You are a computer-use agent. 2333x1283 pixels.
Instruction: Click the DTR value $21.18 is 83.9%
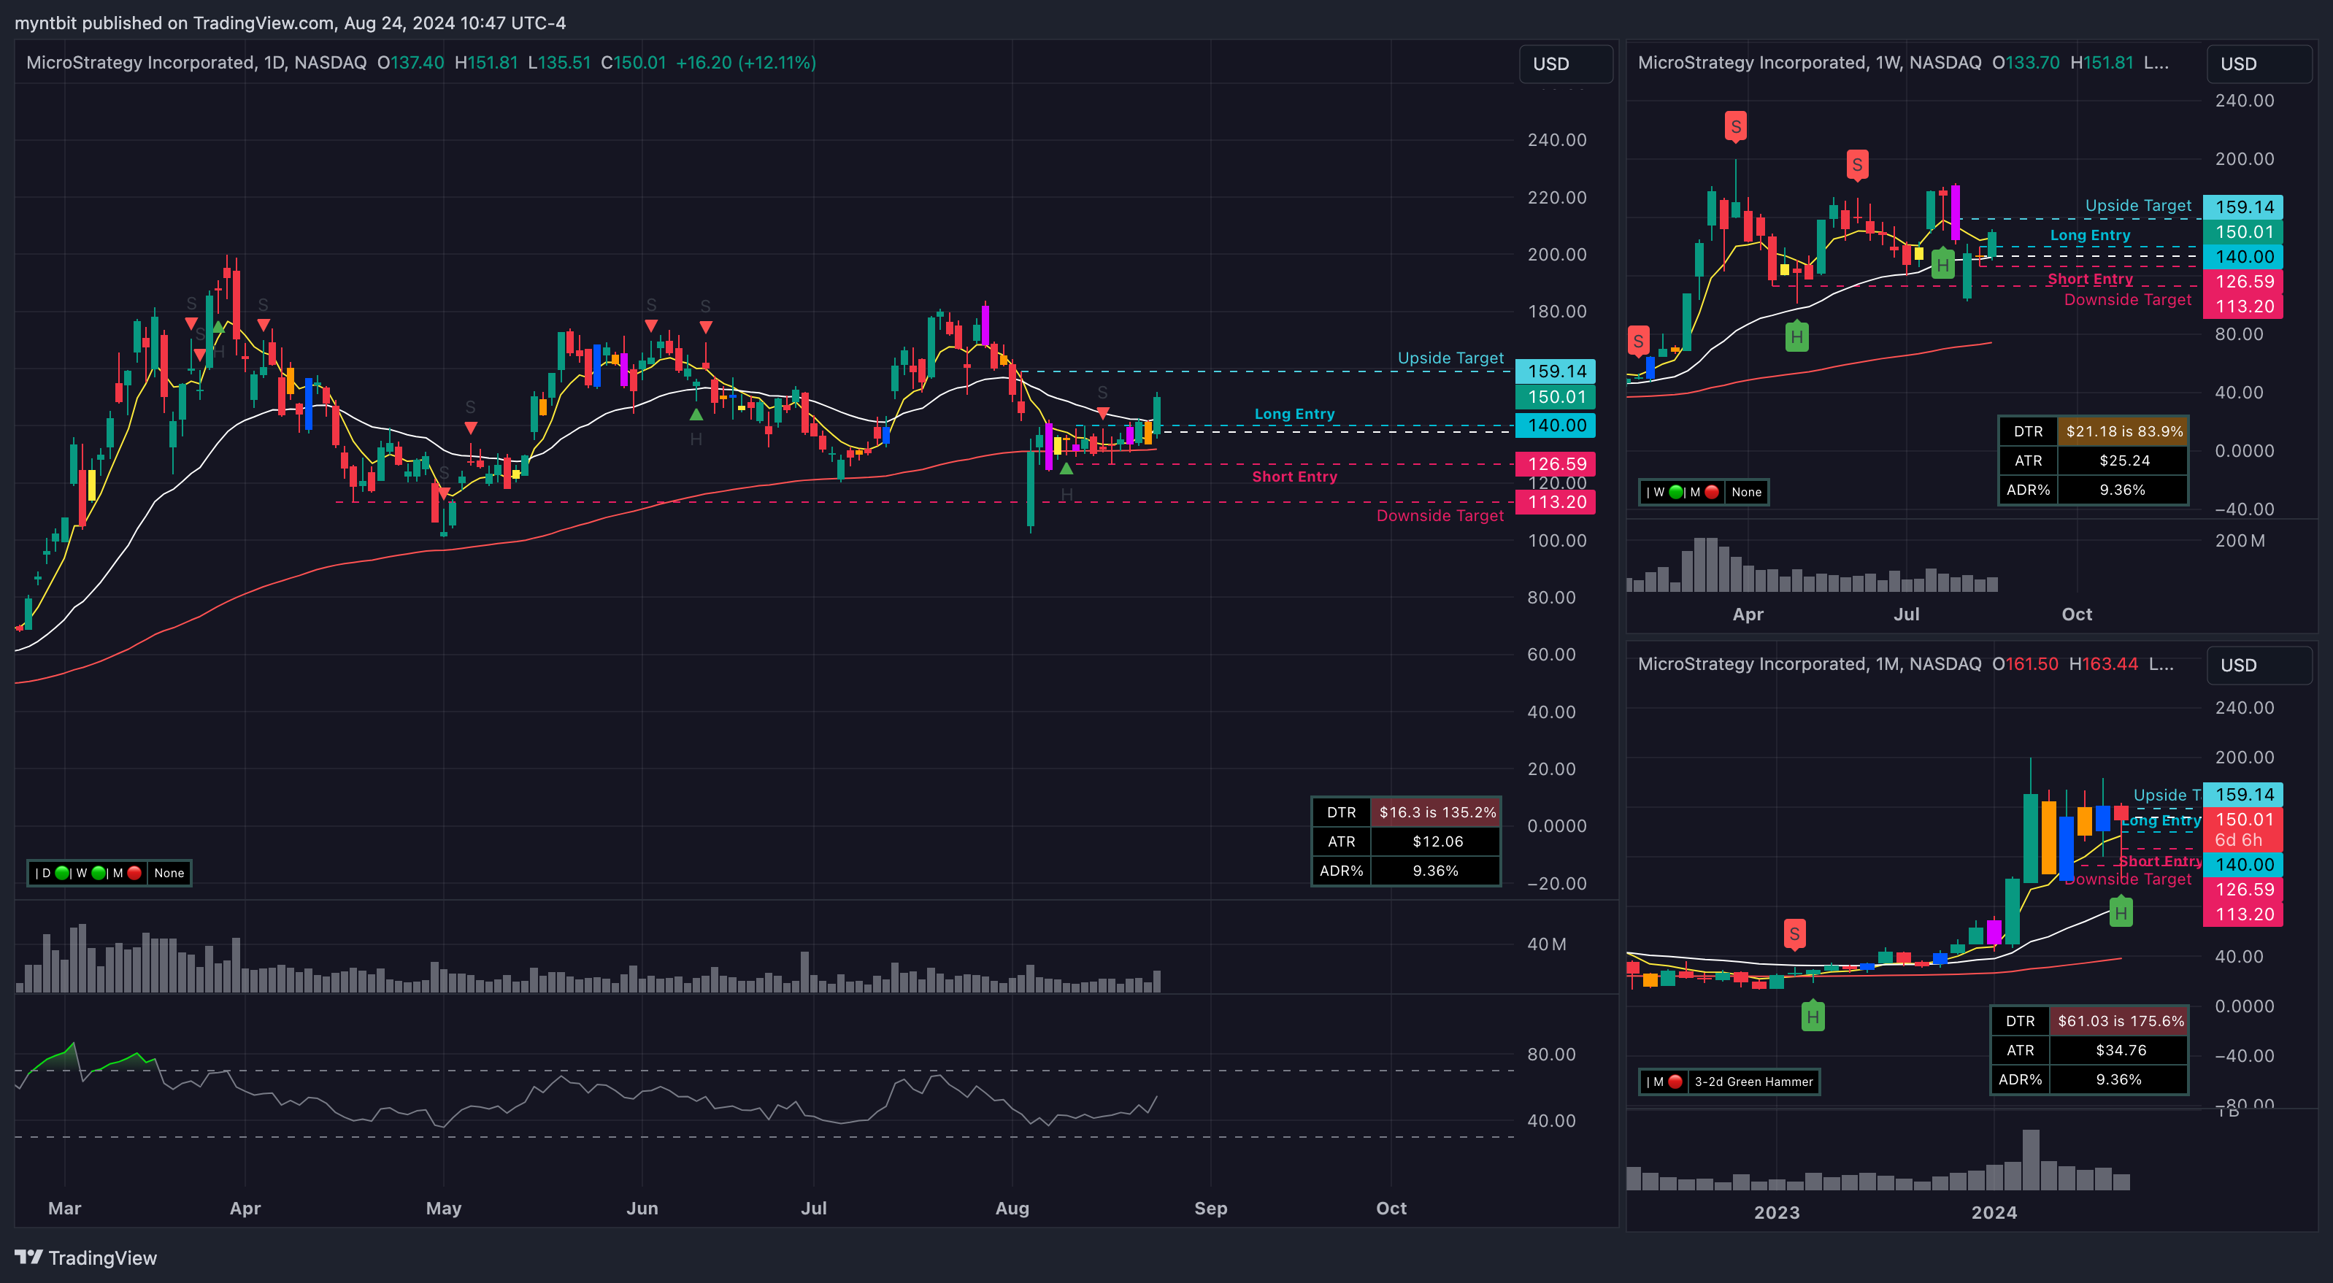(2123, 431)
